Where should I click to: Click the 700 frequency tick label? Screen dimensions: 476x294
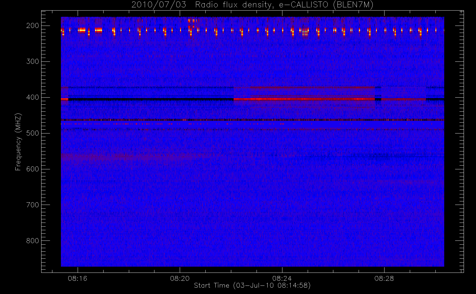click(33, 205)
